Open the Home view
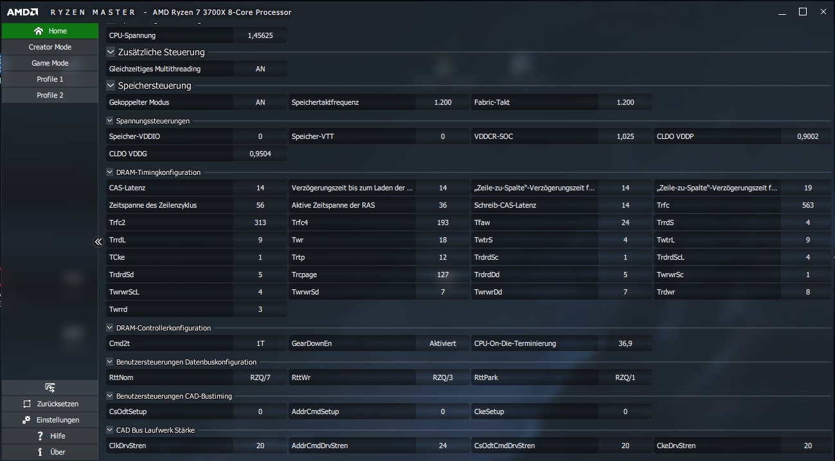Viewport: 835px width, 461px height. (x=49, y=31)
